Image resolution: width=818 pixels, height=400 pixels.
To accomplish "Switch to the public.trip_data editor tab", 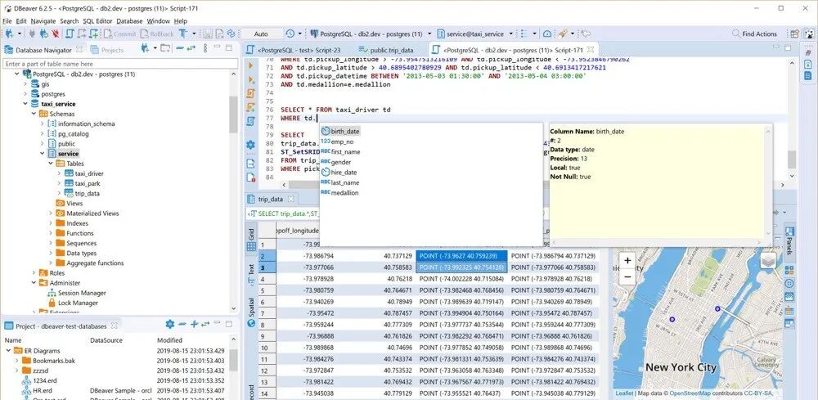I will tap(386, 50).
